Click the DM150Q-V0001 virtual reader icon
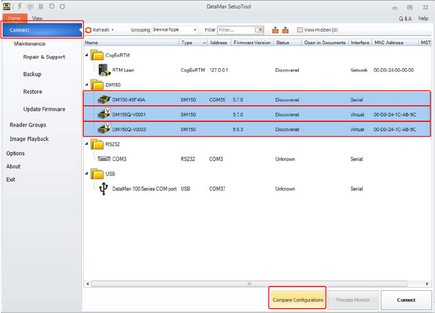The image size is (435, 313). click(104, 115)
